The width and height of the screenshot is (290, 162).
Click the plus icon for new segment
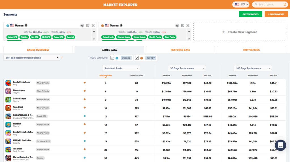[x=224, y=32]
